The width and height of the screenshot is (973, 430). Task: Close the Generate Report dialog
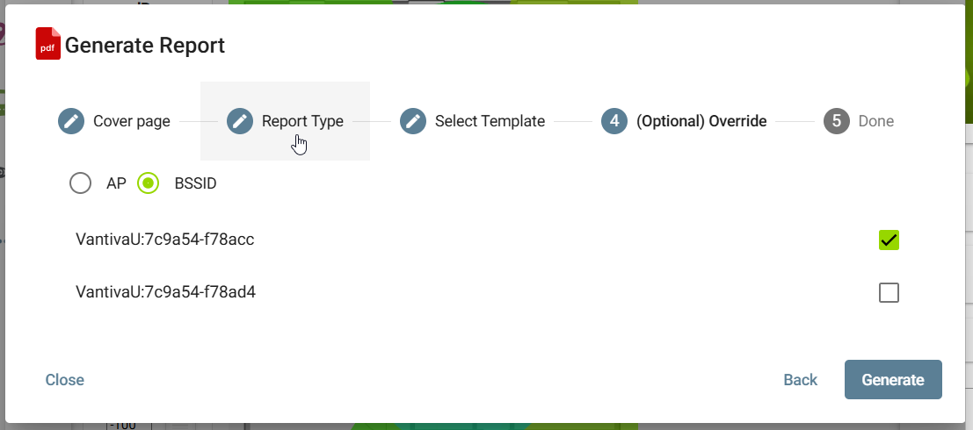click(65, 380)
